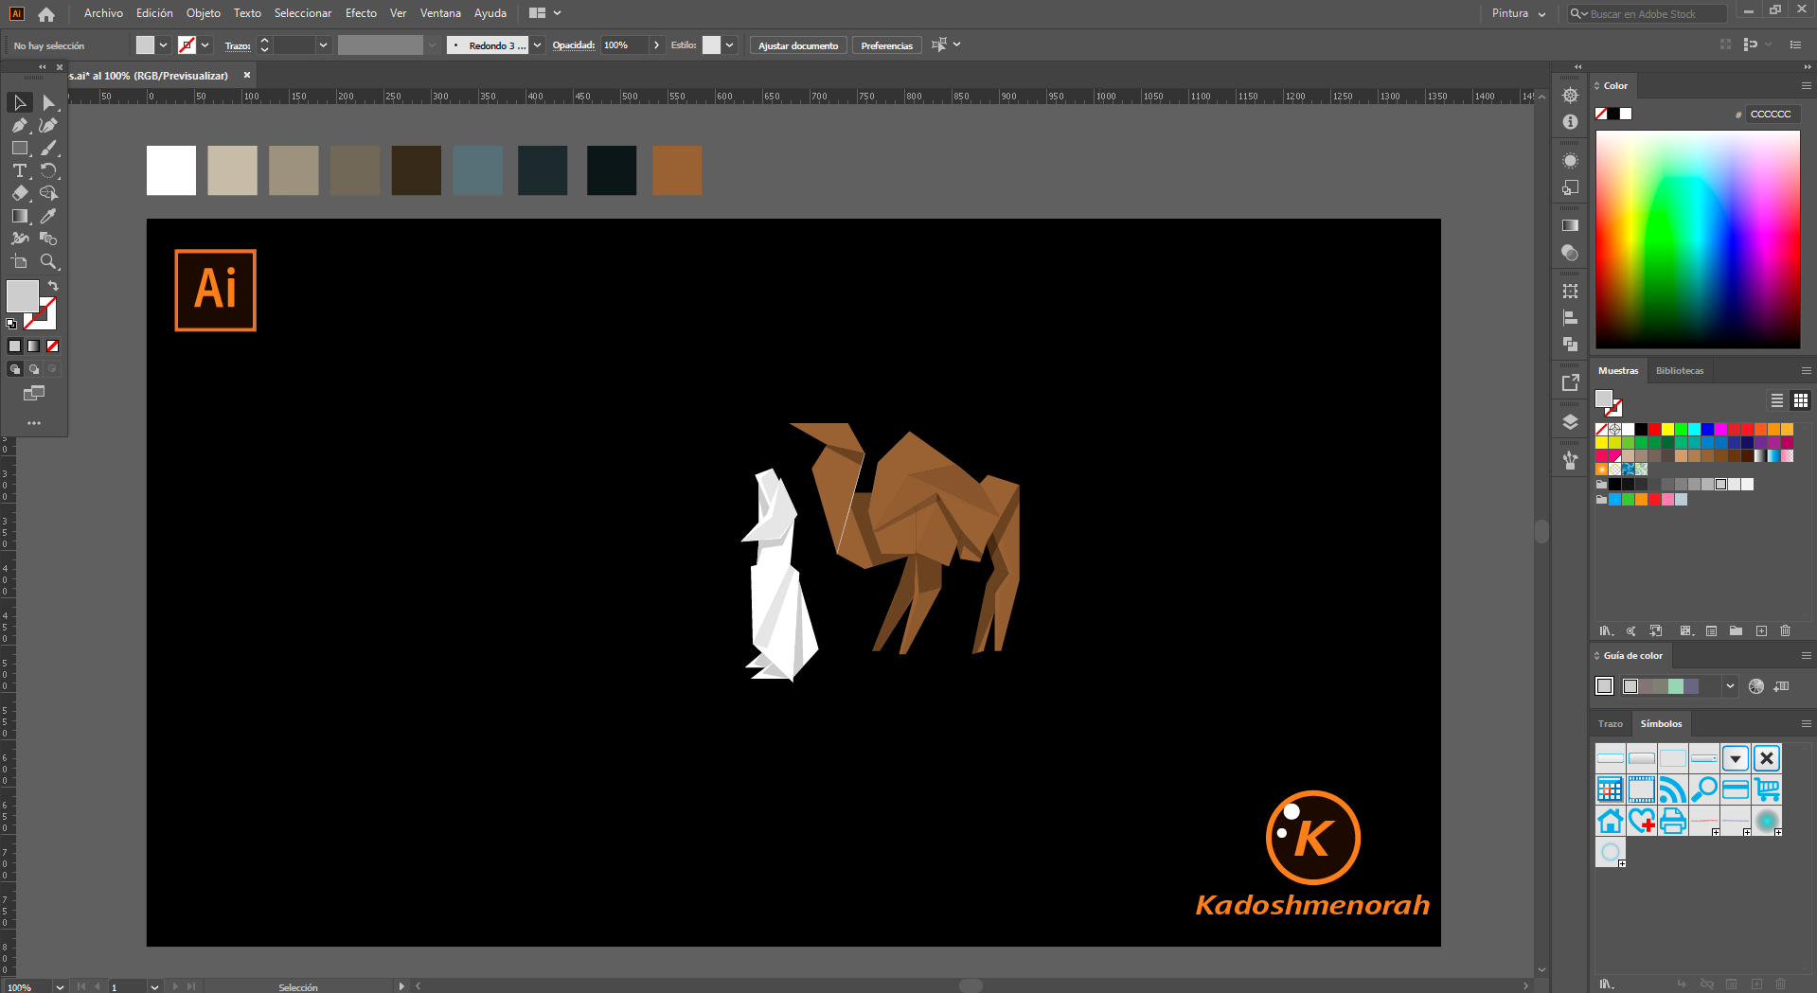Open the Estilo graphic style dropdown
1817x993 pixels.
pyautogui.click(x=730, y=44)
